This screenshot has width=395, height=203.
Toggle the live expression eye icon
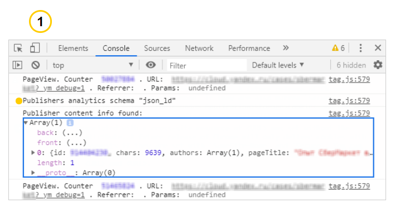pyautogui.click(x=151, y=65)
